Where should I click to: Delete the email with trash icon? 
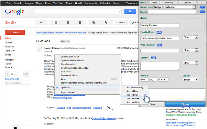tap(80, 23)
